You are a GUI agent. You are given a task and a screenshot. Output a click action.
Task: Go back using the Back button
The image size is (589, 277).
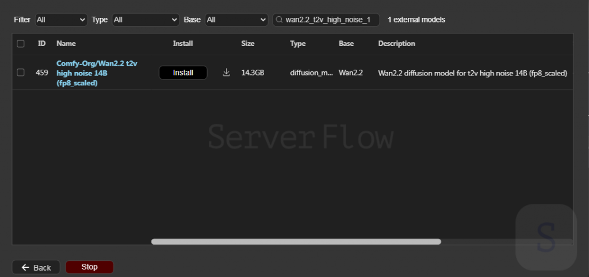(x=36, y=267)
